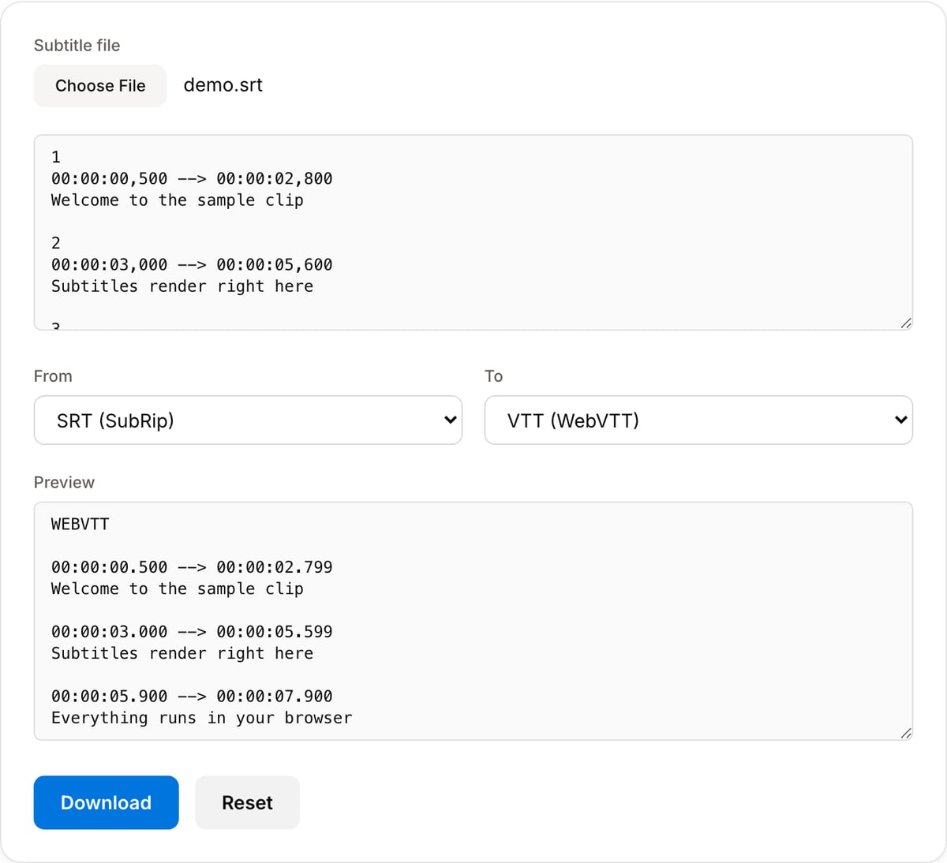Viewport: 947px width, 863px height.
Task: Open the To format dropdown
Action: [698, 420]
